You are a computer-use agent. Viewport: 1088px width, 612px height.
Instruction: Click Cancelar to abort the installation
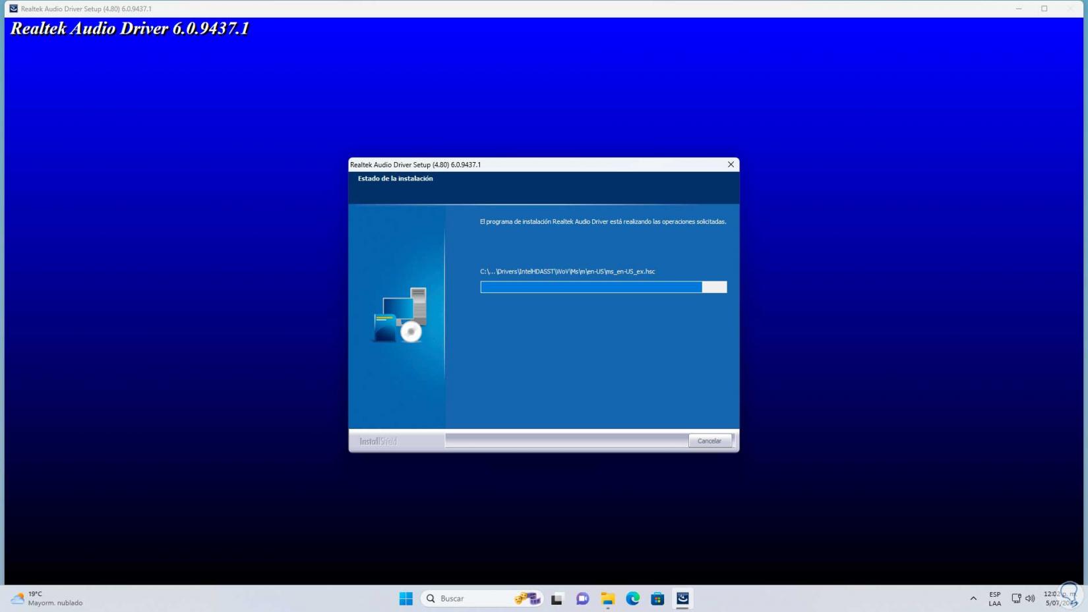710,441
